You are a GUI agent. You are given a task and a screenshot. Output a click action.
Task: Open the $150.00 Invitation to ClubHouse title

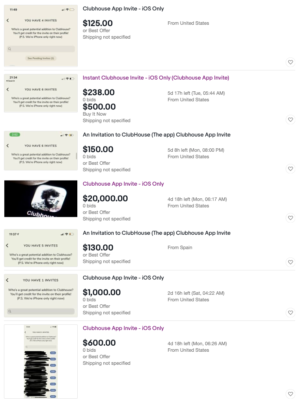click(156, 135)
